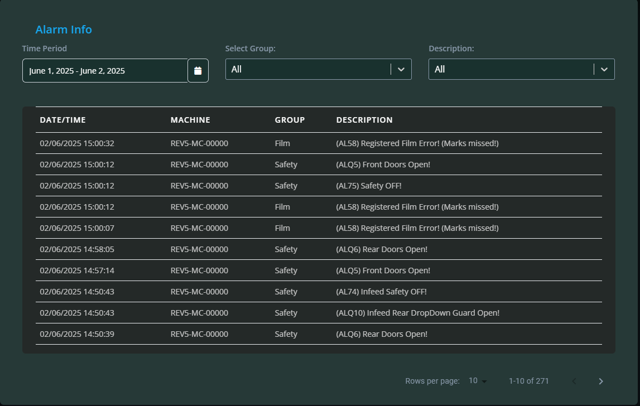This screenshot has height=406, width=640.
Task: Open the calendar date picker icon
Action: pos(198,71)
